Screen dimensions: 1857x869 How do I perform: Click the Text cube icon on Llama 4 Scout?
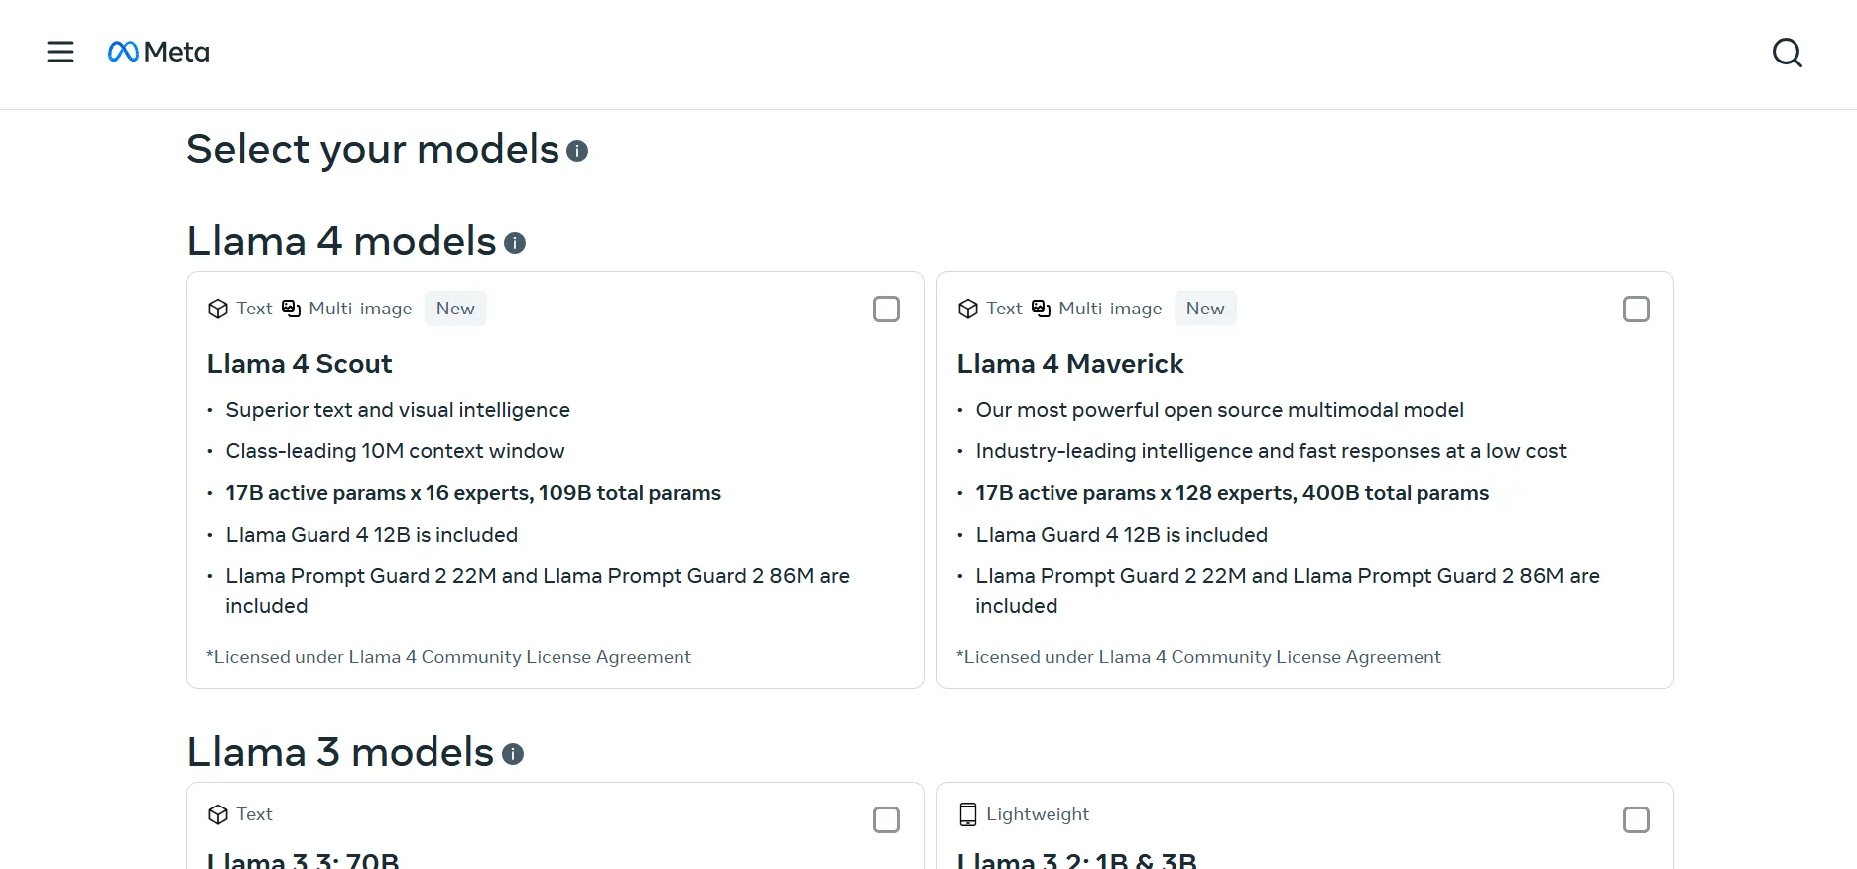(x=218, y=309)
